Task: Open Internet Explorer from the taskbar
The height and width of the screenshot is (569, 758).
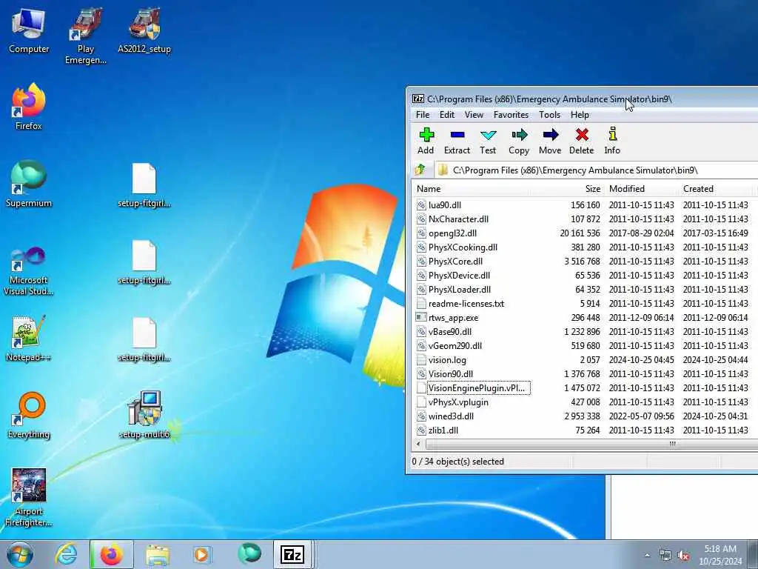Action: click(66, 554)
